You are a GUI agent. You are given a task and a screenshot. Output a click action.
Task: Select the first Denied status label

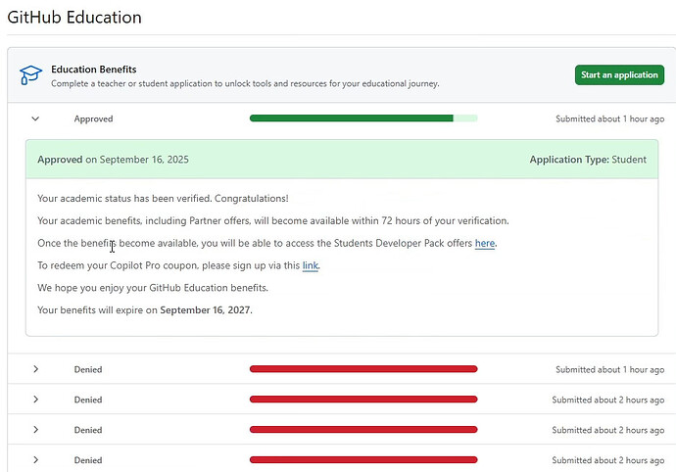(x=88, y=369)
